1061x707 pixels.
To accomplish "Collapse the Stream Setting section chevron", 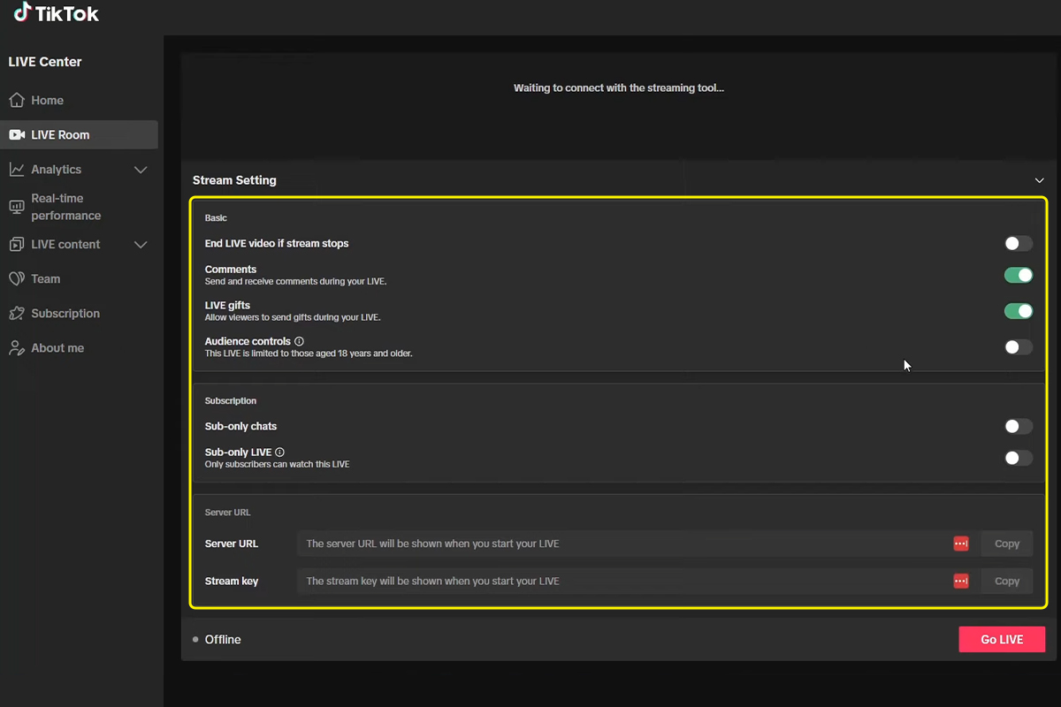I will tap(1040, 180).
